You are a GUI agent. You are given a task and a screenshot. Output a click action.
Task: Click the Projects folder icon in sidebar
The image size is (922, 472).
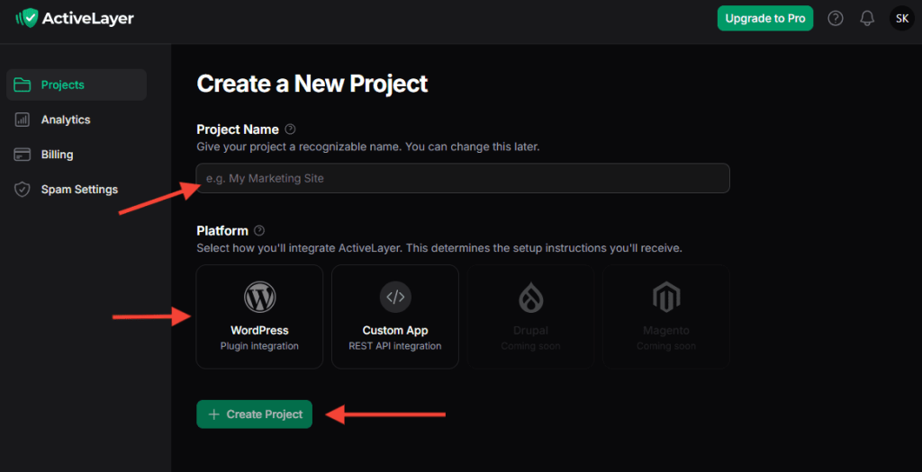click(23, 85)
